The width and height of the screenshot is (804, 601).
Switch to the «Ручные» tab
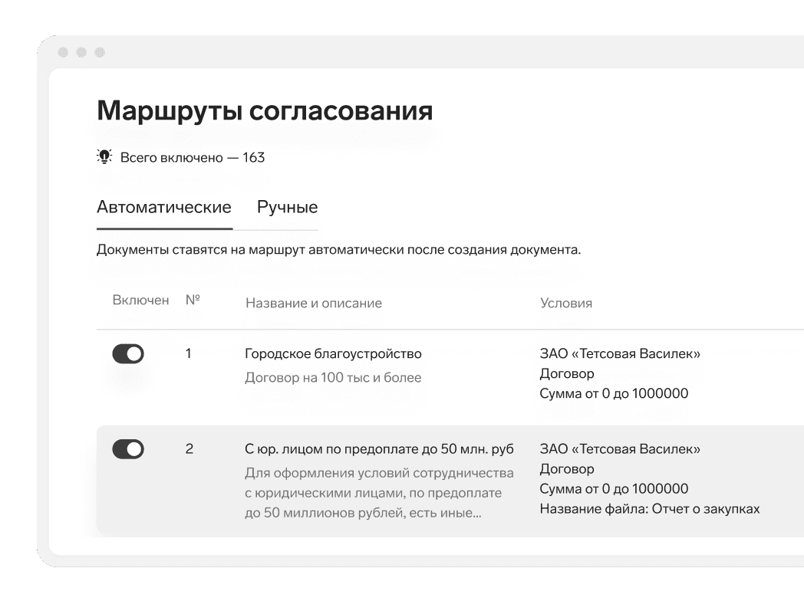(289, 207)
